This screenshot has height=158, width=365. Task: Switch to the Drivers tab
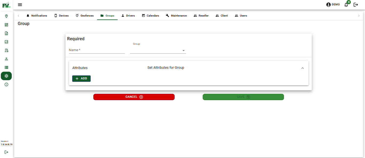[x=128, y=15]
